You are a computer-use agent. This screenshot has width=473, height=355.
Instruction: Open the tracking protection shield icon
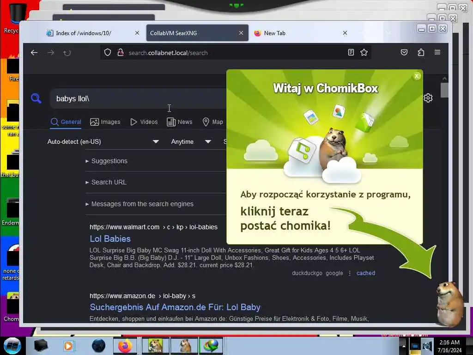(x=108, y=53)
